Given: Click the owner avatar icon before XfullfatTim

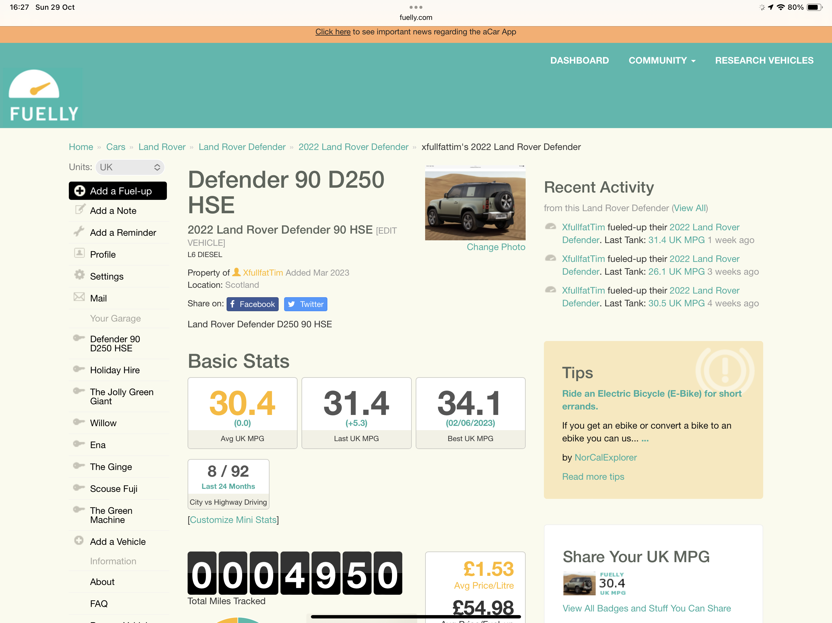Looking at the screenshot, I should coord(237,272).
